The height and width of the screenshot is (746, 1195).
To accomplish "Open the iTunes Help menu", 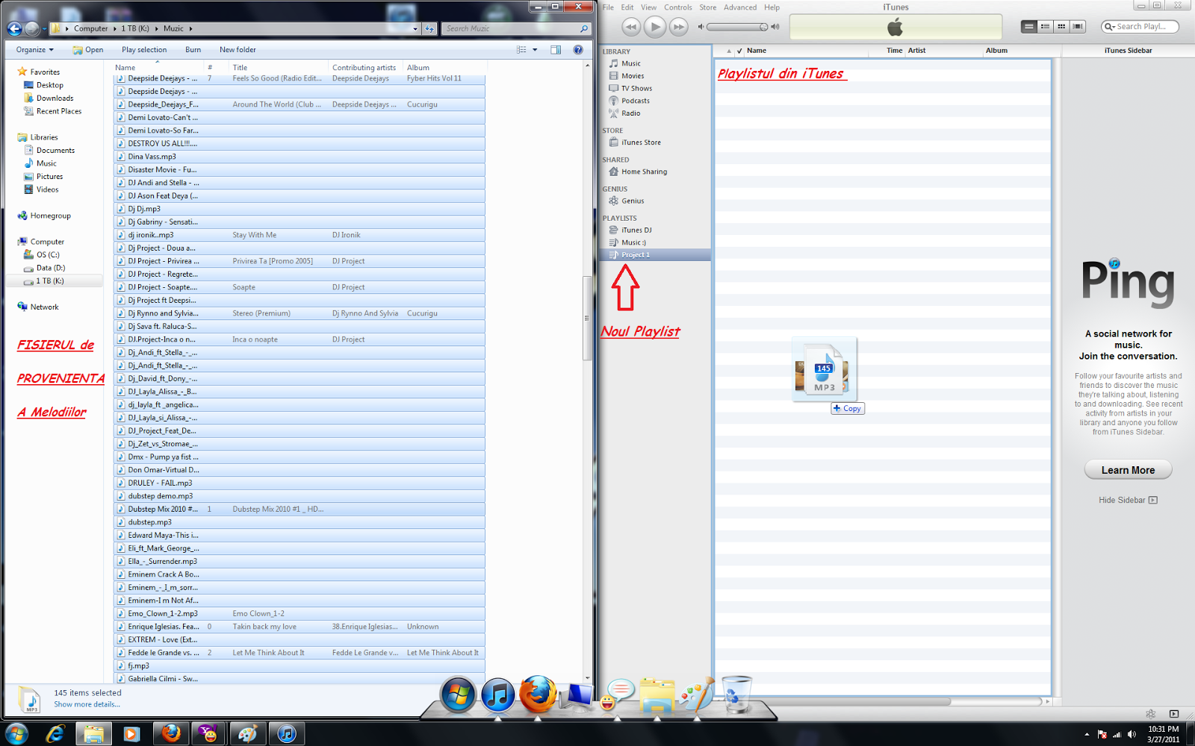I will pos(772,7).
